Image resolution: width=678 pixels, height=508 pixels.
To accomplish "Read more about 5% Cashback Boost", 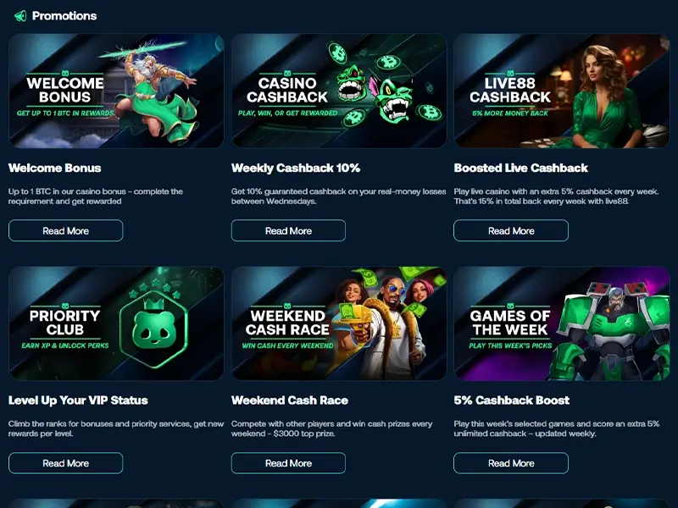I will tap(511, 463).
